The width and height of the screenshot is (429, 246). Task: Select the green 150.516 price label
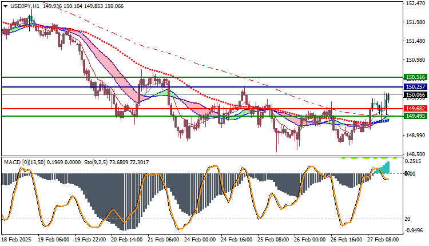click(x=416, y=77)
